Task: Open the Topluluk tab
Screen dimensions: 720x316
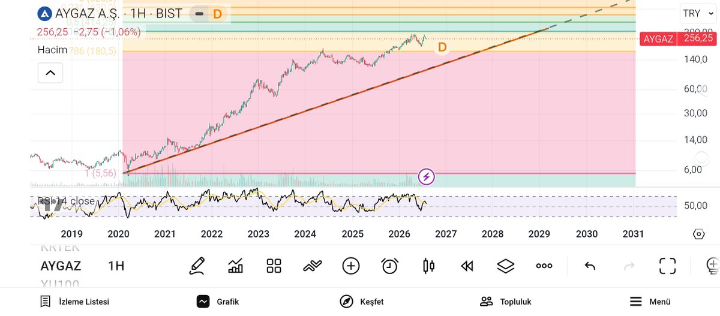Action: point(506,301)
